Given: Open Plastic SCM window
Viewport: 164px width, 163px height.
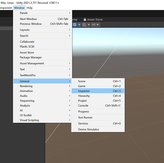Looking at the screenshot, I should pyautogui.click(x=42, y=47).
